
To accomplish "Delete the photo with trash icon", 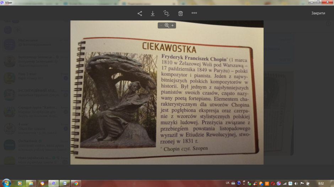I will coord(181,13).
